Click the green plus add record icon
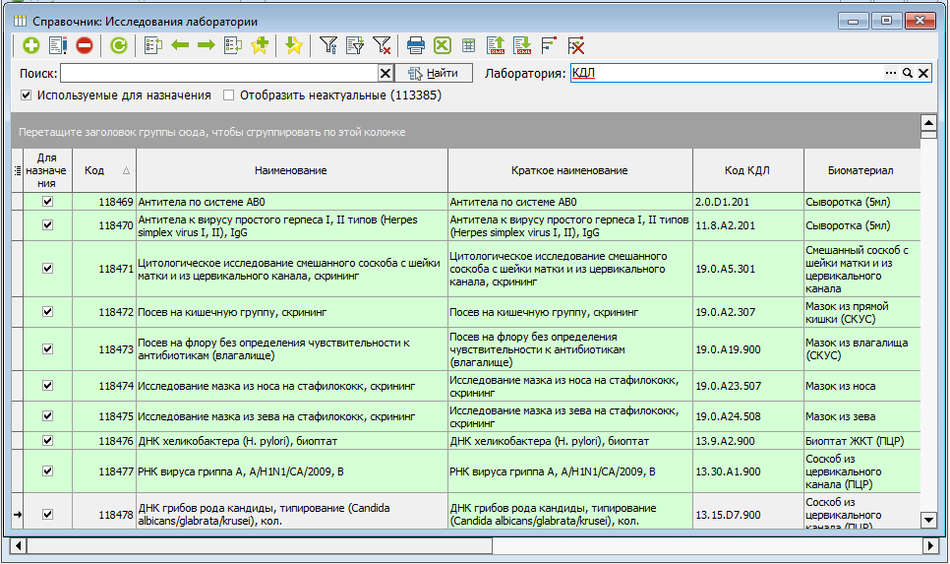 [x=30, y=45]
